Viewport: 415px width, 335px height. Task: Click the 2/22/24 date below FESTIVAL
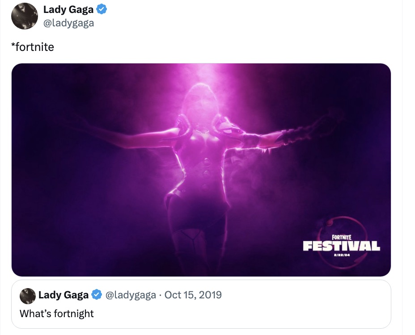(x=342, y=255)
